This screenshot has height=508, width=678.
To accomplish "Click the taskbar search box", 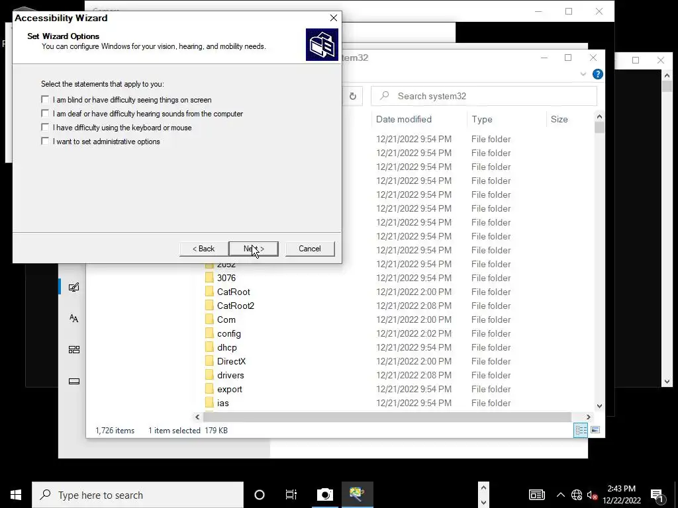I will [x=138, y=495].
